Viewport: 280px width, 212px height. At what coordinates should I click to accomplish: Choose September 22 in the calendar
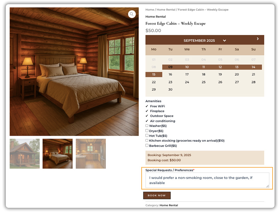(x=153, y=82)
